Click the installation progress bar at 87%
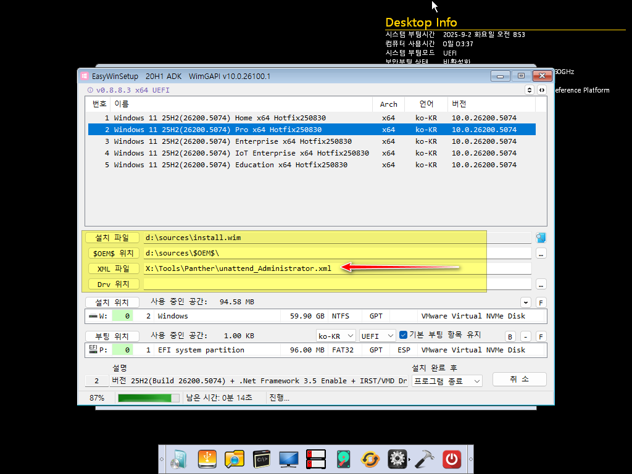Viewport: 632px width, 474px height. click(148, 398)
